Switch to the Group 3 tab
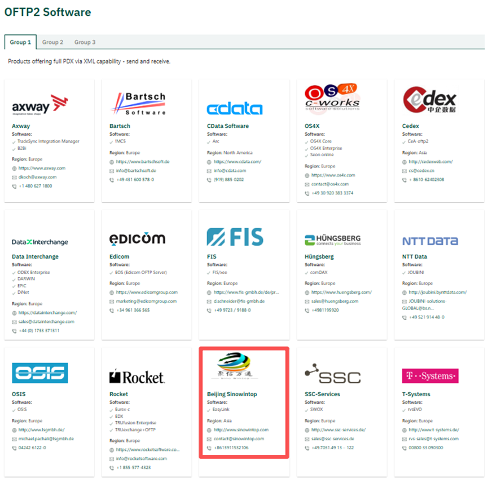 85,42
